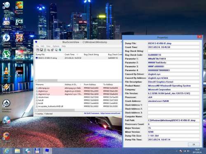Click the Crash Address field in Properties
Image resolution: width=206 pixels, height=154 pixels.
pyautogui.click(x=173, y=101)
